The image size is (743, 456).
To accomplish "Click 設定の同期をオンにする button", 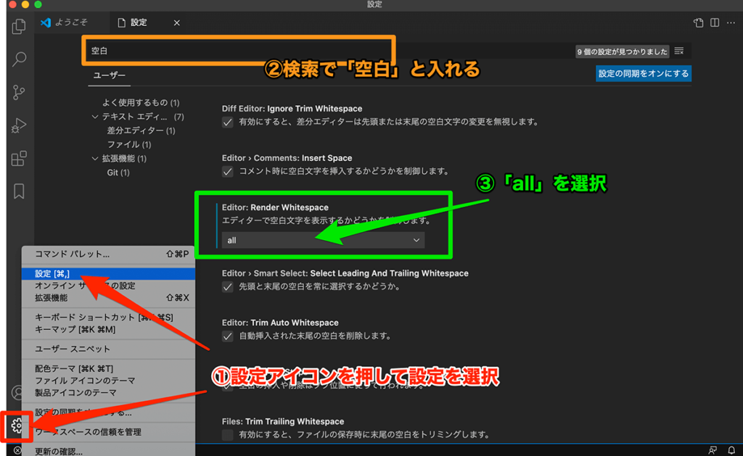I will point(644,74).
